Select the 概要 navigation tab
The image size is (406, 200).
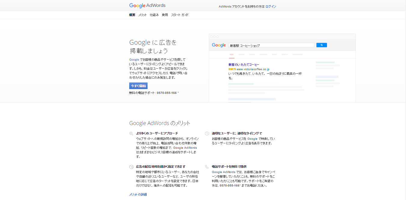pyautogui.click(x=132, y=15)
